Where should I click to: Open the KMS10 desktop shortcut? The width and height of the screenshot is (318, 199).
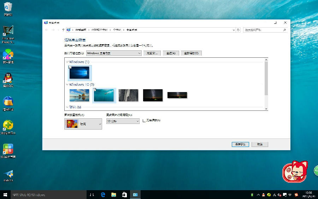[8, 174]
